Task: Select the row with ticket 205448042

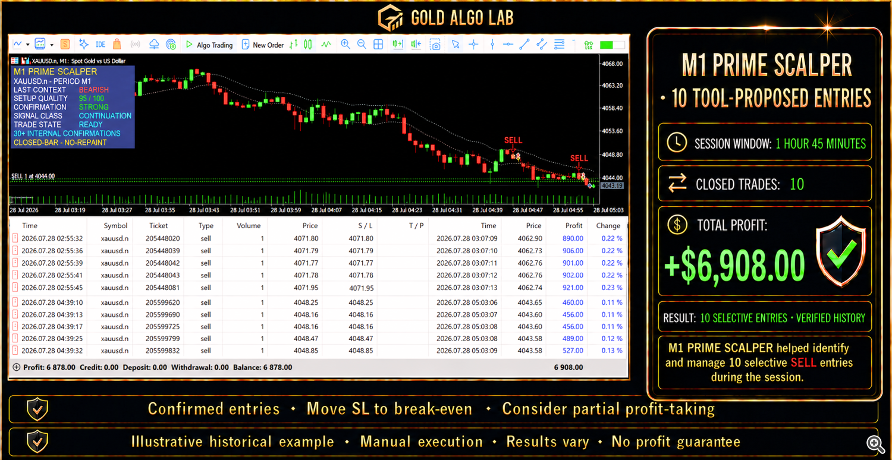Action: [x=318, y=263]
